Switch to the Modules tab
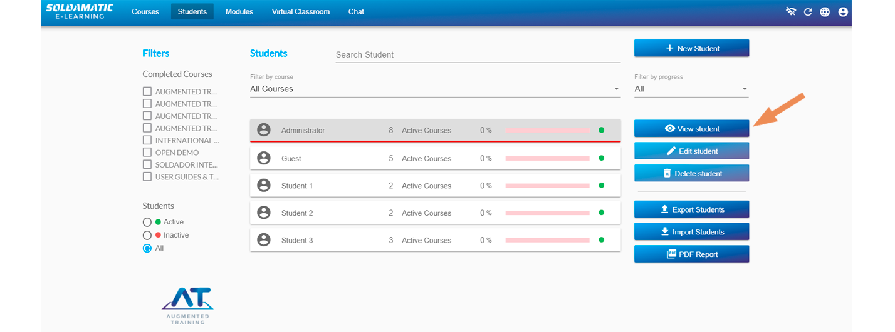 [x=239, y=12]
